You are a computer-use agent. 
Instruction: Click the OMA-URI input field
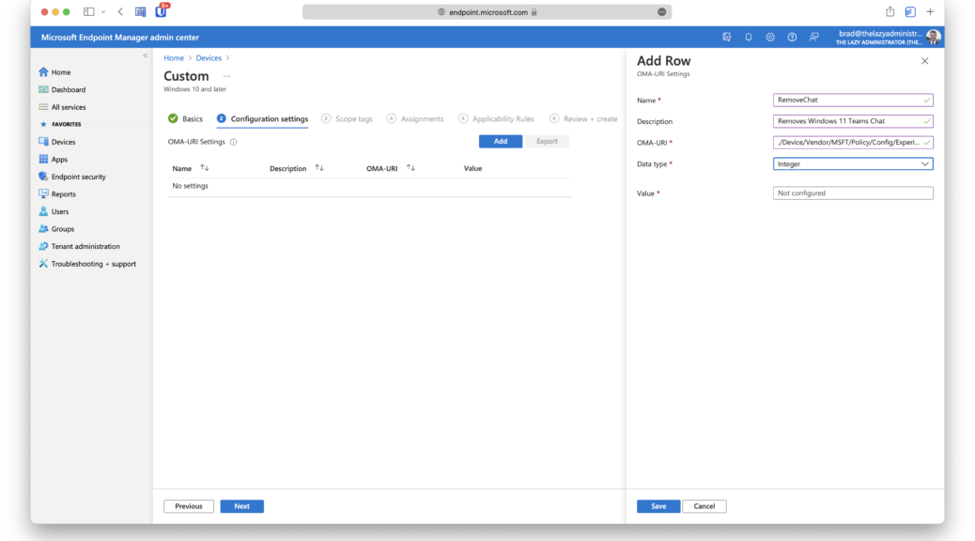(x=853, y=143)
